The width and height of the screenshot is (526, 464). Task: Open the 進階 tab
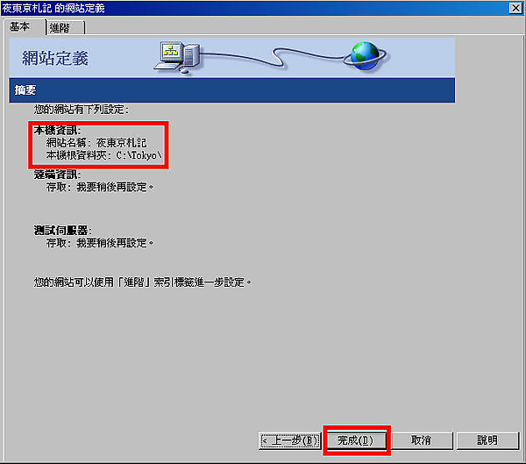65,27
